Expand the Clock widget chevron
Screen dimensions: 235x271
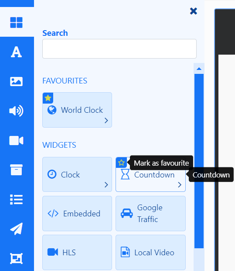(x=106, y=185)
